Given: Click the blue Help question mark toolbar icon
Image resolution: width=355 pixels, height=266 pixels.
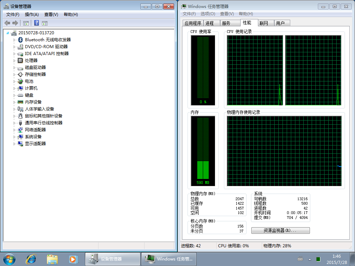Looking at the screenshot, I should click(36, 23).
